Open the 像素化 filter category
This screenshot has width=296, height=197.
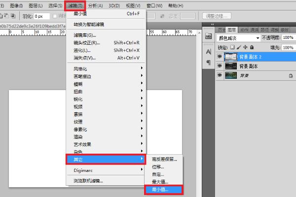point(106,130)
